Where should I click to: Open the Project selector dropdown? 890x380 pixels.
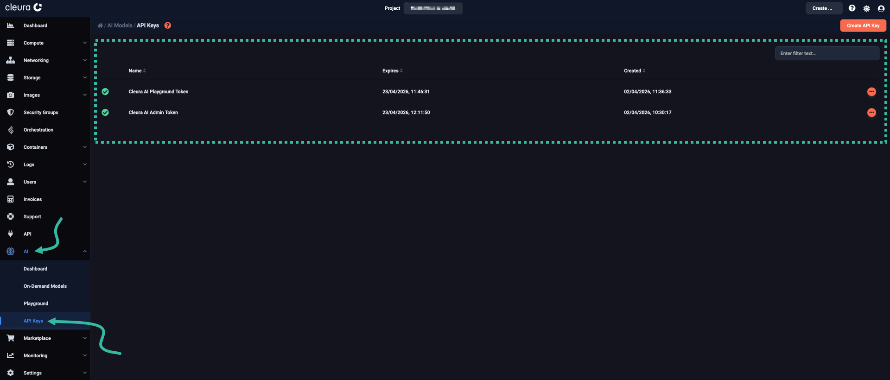click(x=433, y=8)
